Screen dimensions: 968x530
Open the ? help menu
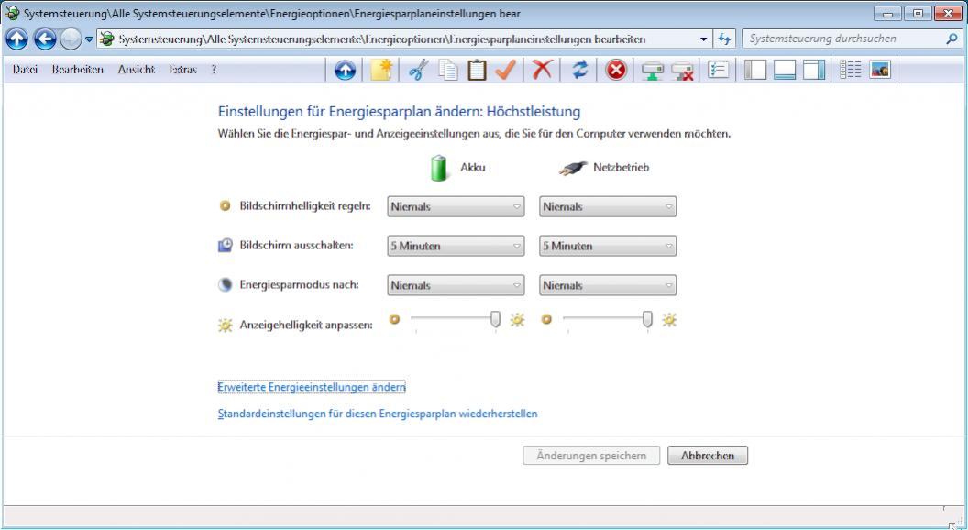pos(214,69)
